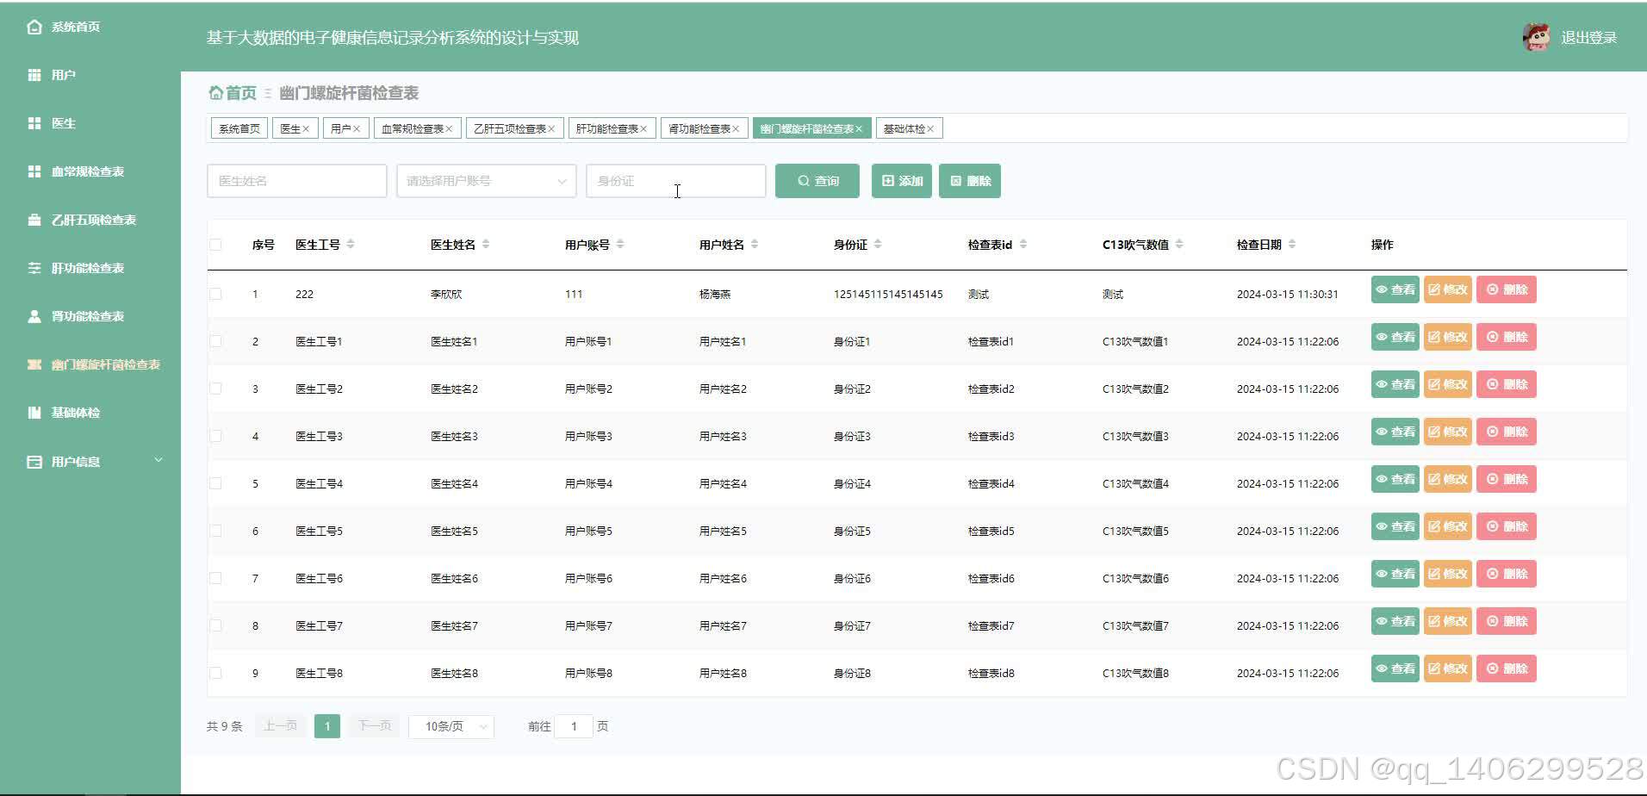1647x796 pixels.
Task: Click the 医生 sidebar icon
Action: click(34, 123)
